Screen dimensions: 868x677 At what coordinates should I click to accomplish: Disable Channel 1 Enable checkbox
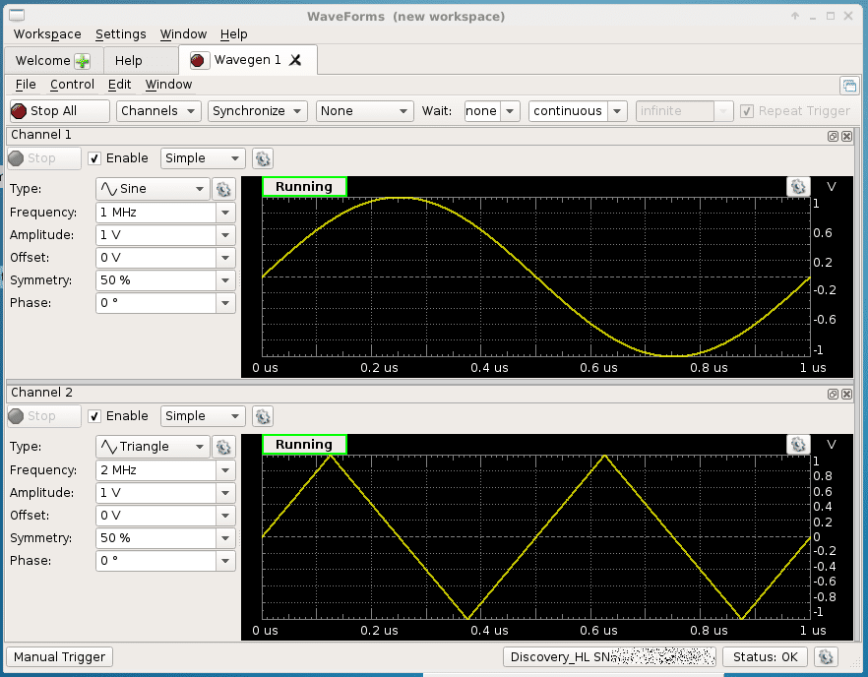[94, 158]
